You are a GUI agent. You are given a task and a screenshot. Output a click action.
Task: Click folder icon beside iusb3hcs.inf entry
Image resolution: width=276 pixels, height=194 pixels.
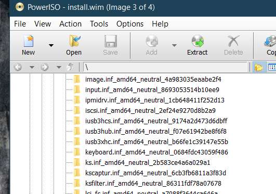[x=77, y=121]
